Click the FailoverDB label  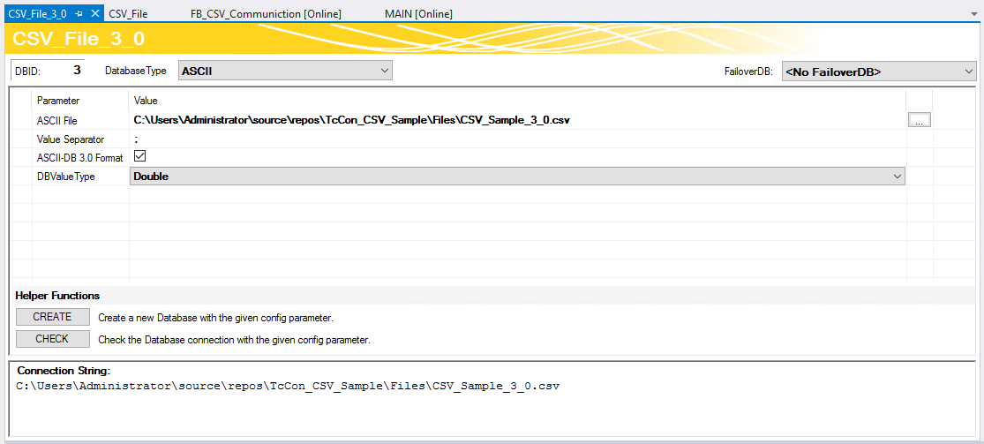point(750,71)
